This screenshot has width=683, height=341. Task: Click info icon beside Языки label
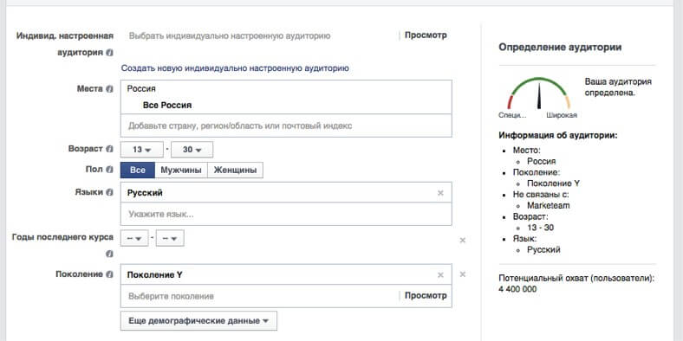click(x=109, y=192)
